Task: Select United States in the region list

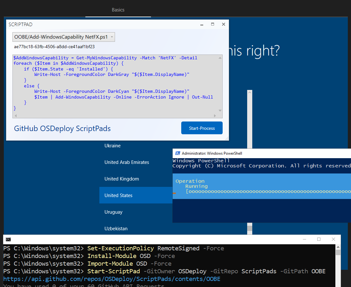Action: pos(136,195)
